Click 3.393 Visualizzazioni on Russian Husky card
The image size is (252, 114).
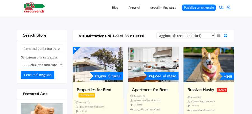click(x=203, y=110)
